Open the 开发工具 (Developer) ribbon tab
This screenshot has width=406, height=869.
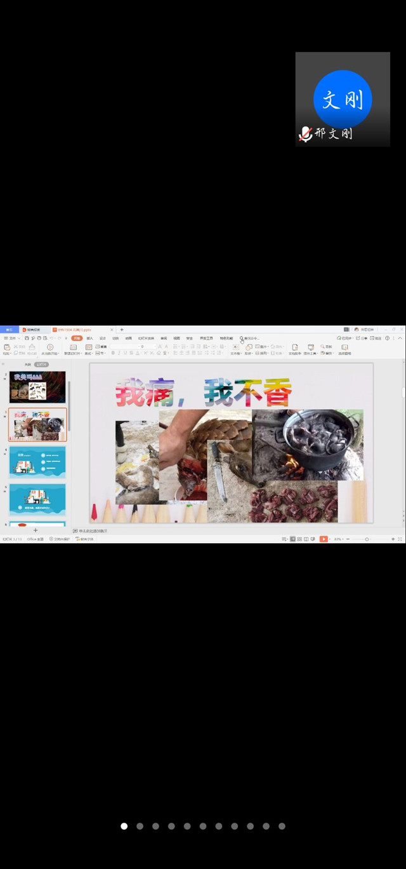tap(206, 338)
